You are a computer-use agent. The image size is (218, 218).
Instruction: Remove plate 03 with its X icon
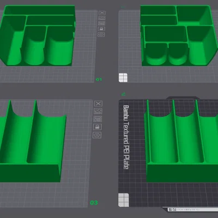98,104
